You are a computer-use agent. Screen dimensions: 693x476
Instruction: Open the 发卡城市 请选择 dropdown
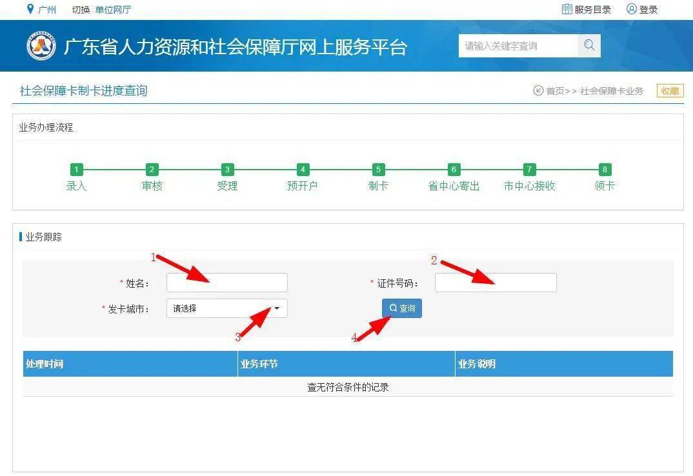(x=226, y=308)
